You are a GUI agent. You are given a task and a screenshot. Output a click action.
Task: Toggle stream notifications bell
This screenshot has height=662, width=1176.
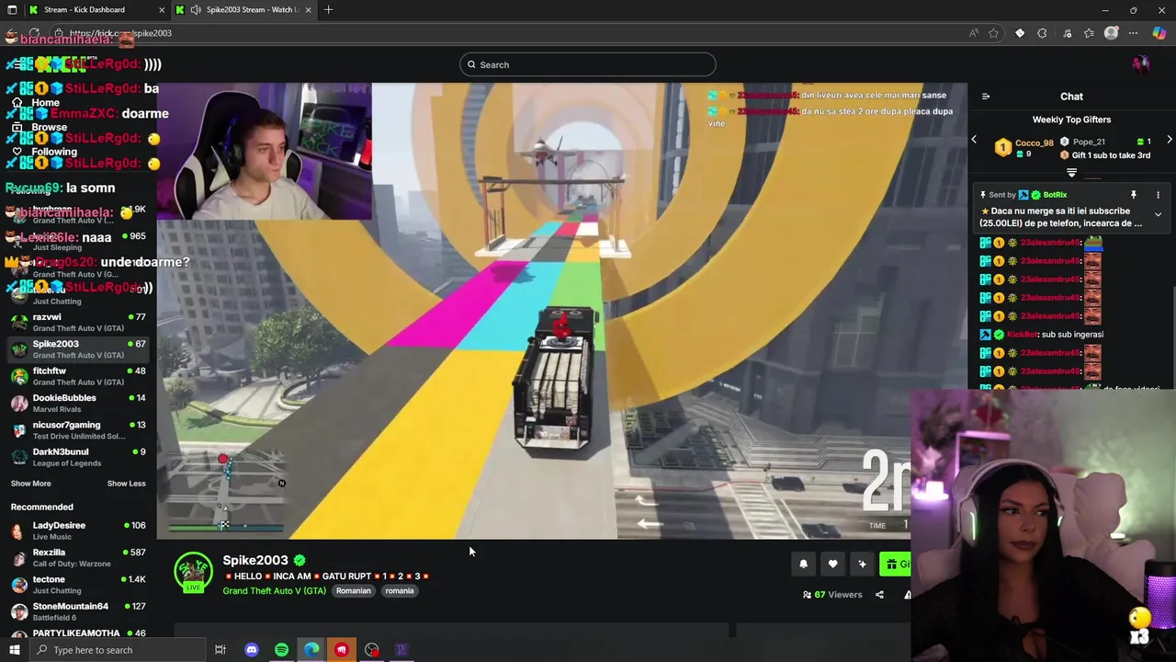[803, 565]
